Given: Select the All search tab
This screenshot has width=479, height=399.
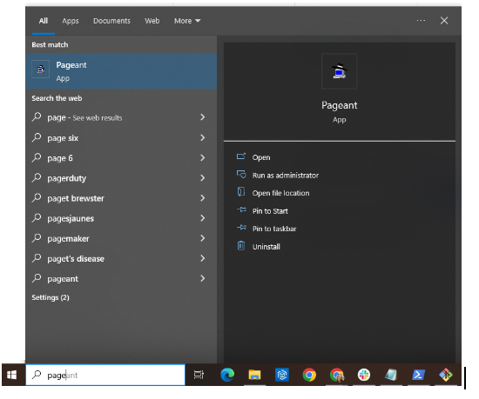Looking at the screenshot, I should click(x=43, y=21).
